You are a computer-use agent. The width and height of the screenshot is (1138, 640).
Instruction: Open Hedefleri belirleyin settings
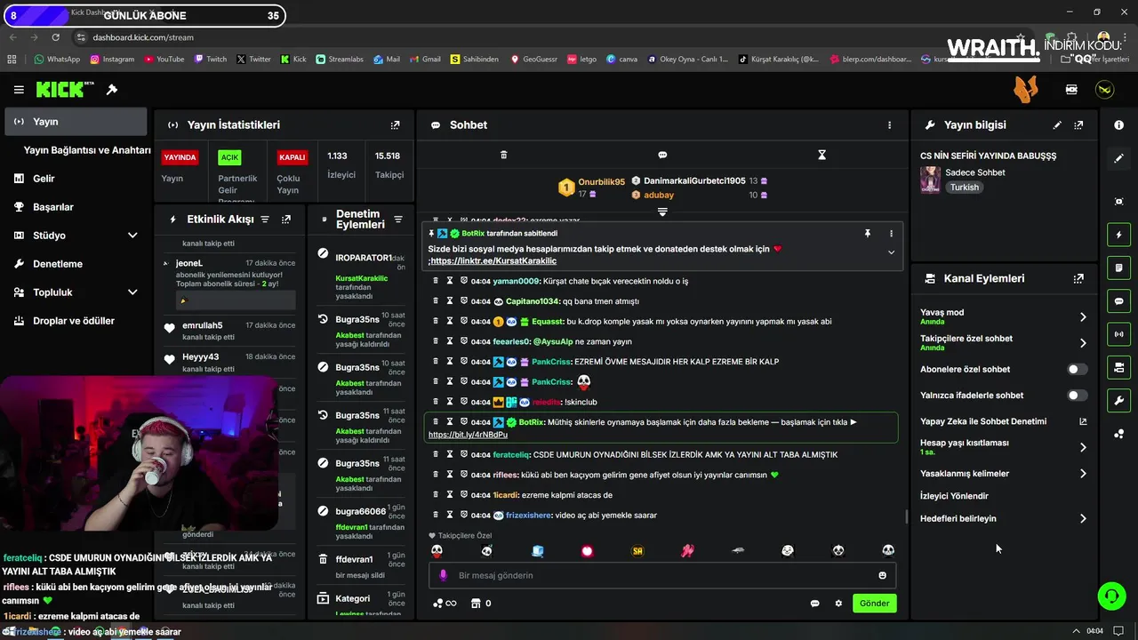1082,518
